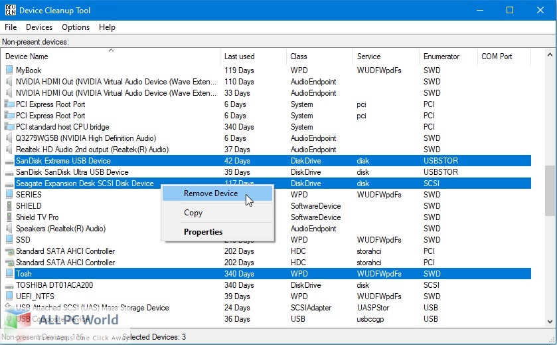
Task: Click speaker icon of Realtek HD Audio 2nd output
Action: point(9,150)
